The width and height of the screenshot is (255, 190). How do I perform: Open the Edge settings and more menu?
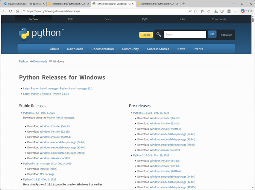click(x=235, y=11)
